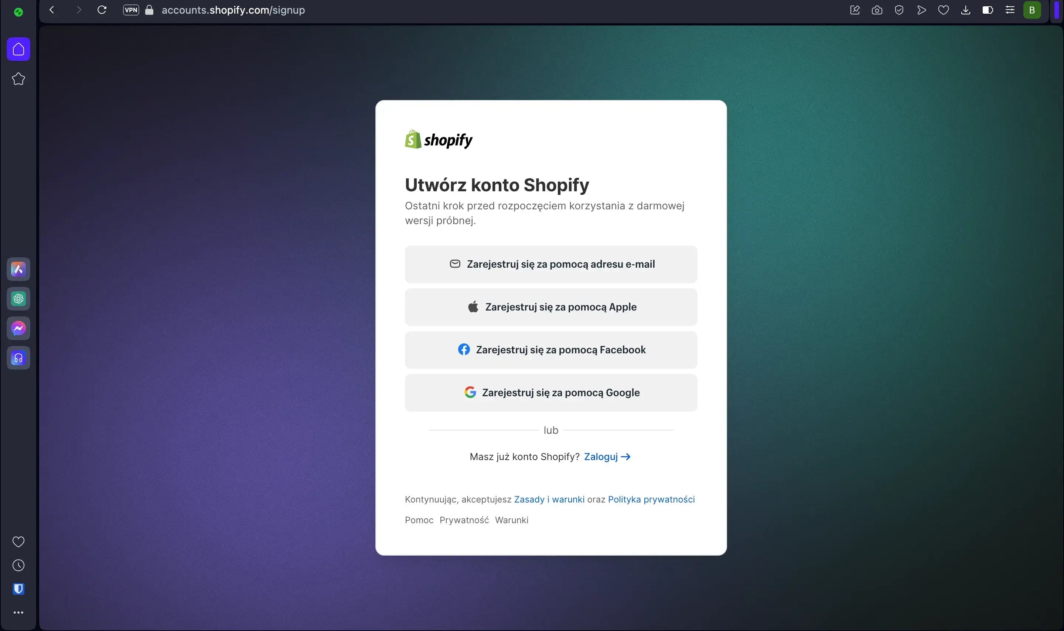Screen dimensions: 1064x631
Task: Open History clock icon in sidebar
Action: (x=18, y=565)
